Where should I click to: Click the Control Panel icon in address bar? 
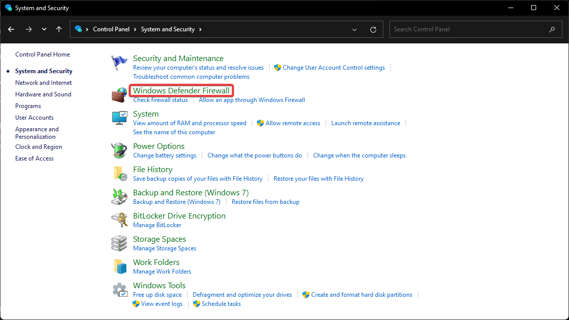(78, 29)
